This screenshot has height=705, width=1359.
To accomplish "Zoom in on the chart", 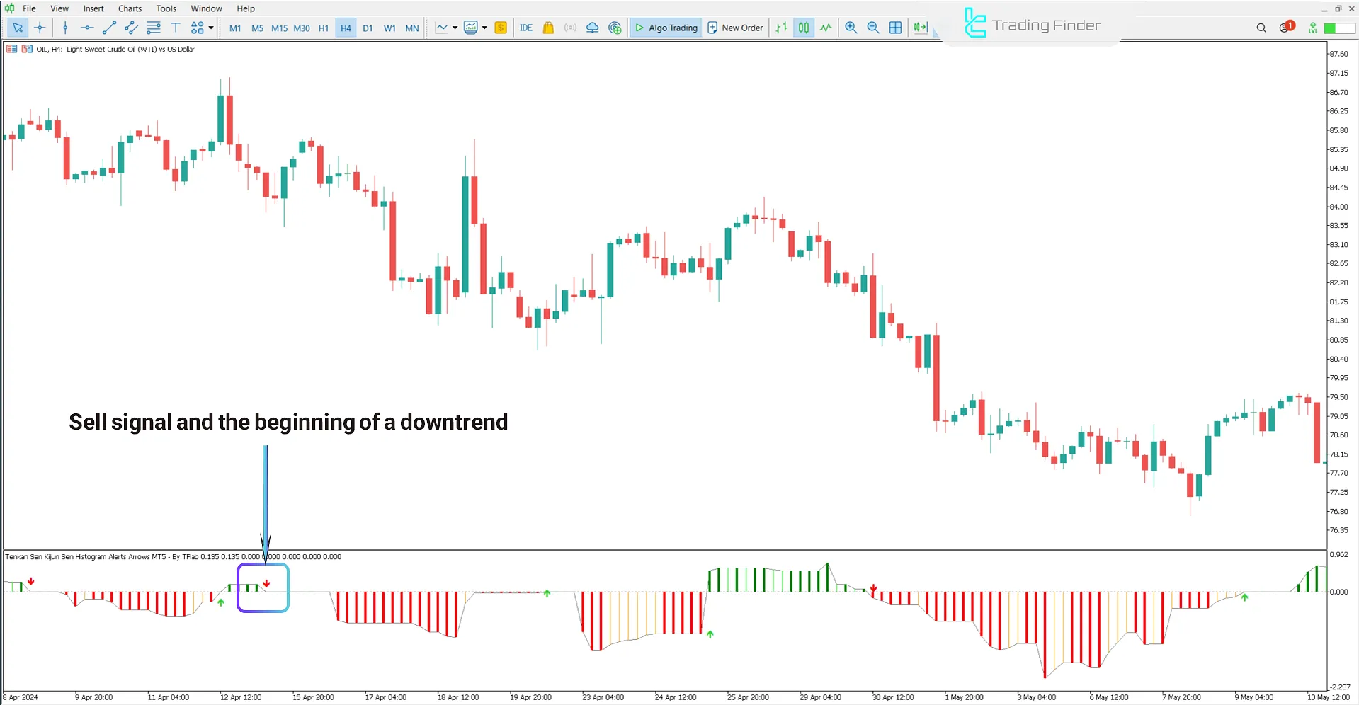I will click(x=851, y=28).
